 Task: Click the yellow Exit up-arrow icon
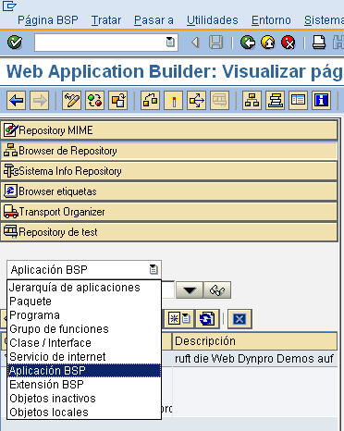pyautogui.click(x=268, y=43)
